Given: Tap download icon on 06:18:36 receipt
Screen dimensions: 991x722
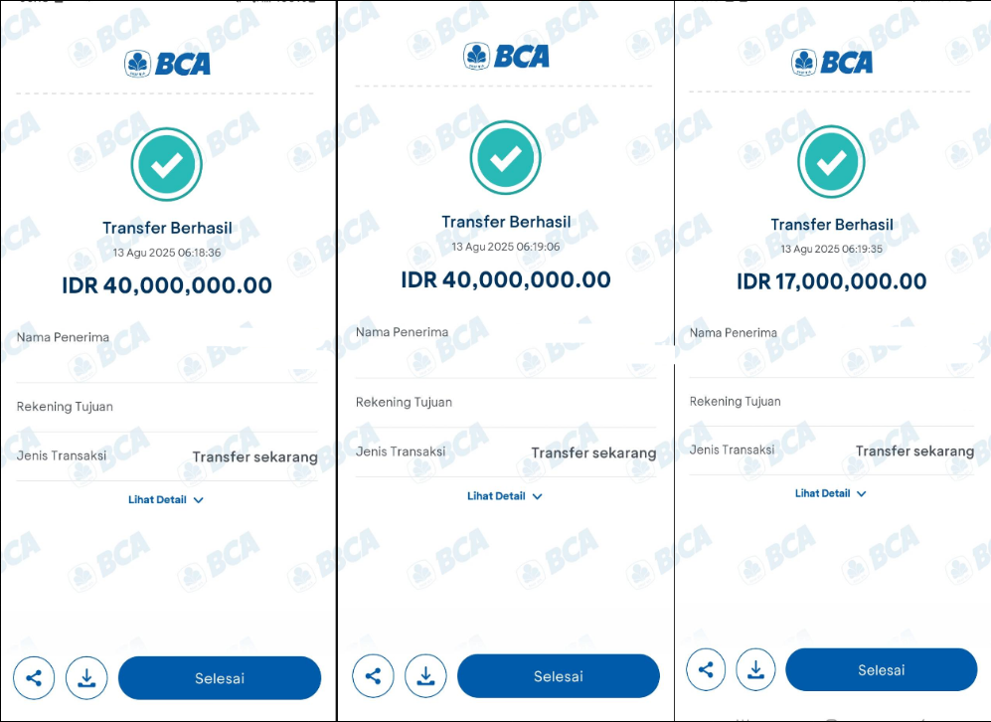Looking at the screenshot, I should 86,678.
